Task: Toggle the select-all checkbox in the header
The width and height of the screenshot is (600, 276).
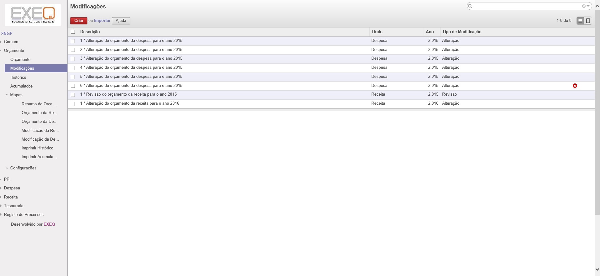Action: pos(73,32)
